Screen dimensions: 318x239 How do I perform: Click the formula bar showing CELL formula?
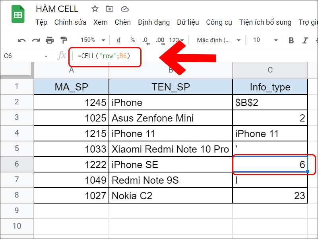[x=104, y=56]
